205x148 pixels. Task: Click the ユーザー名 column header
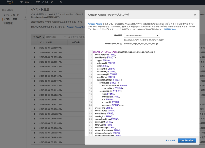(x=75, y=42)
